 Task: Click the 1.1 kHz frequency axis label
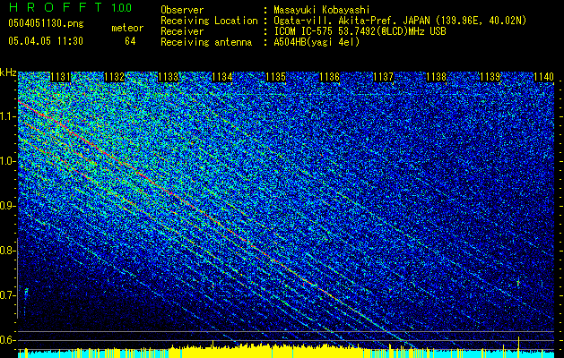pos(8,116)
